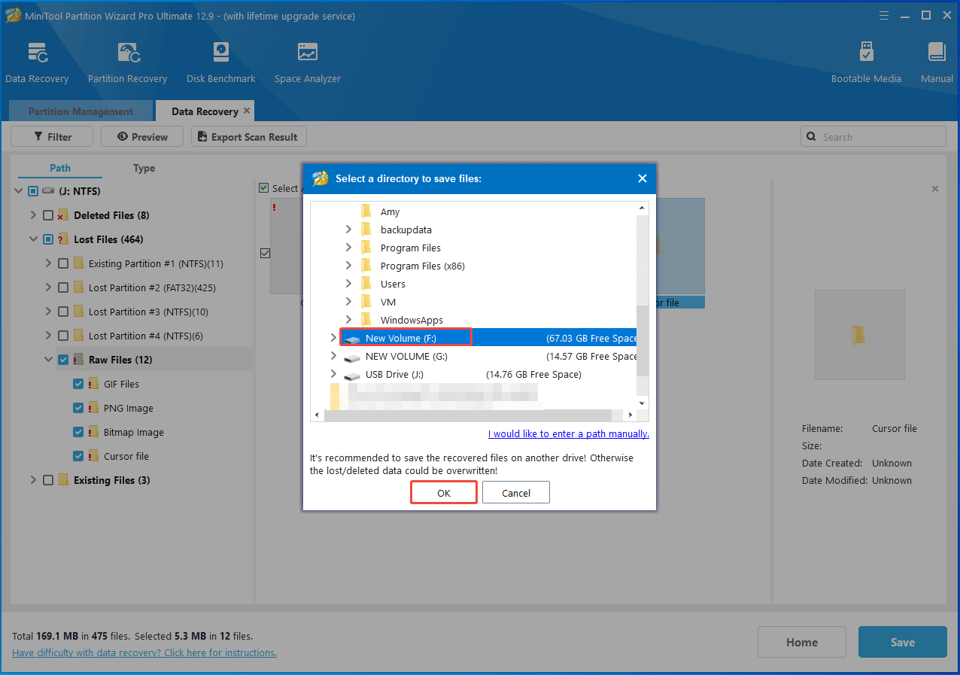960x675 pixels.
Task: Uncheck the PNG Image checkbox
Action: click(x=78, y=408)
